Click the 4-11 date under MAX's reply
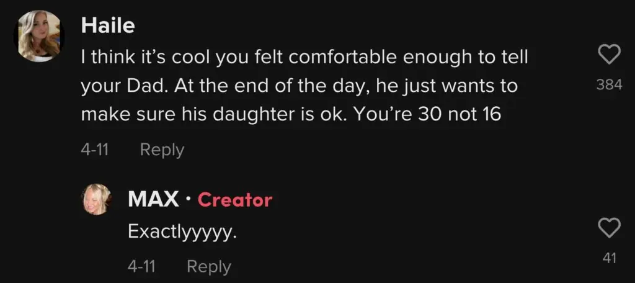The image size is (635, 283). click(141, 267)
